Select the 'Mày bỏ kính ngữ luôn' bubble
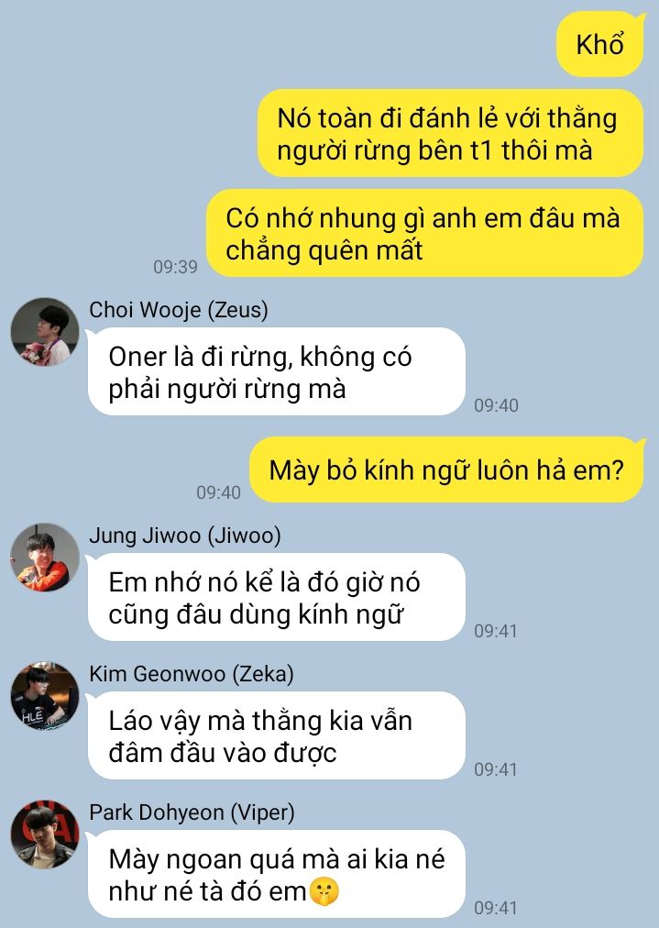The image size is (659, 928). (446, 470)
